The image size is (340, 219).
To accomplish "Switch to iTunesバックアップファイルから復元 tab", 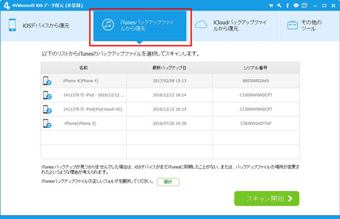I will [x=140, y=26].
